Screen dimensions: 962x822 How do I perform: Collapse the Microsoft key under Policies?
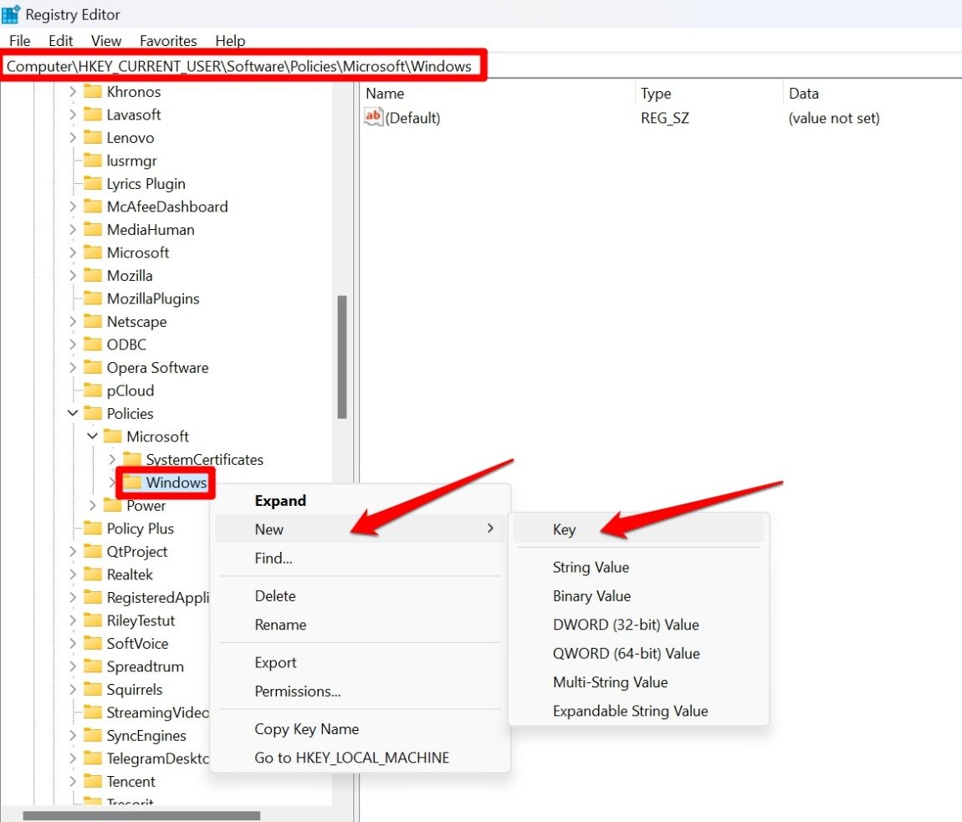tap(93, 437)
